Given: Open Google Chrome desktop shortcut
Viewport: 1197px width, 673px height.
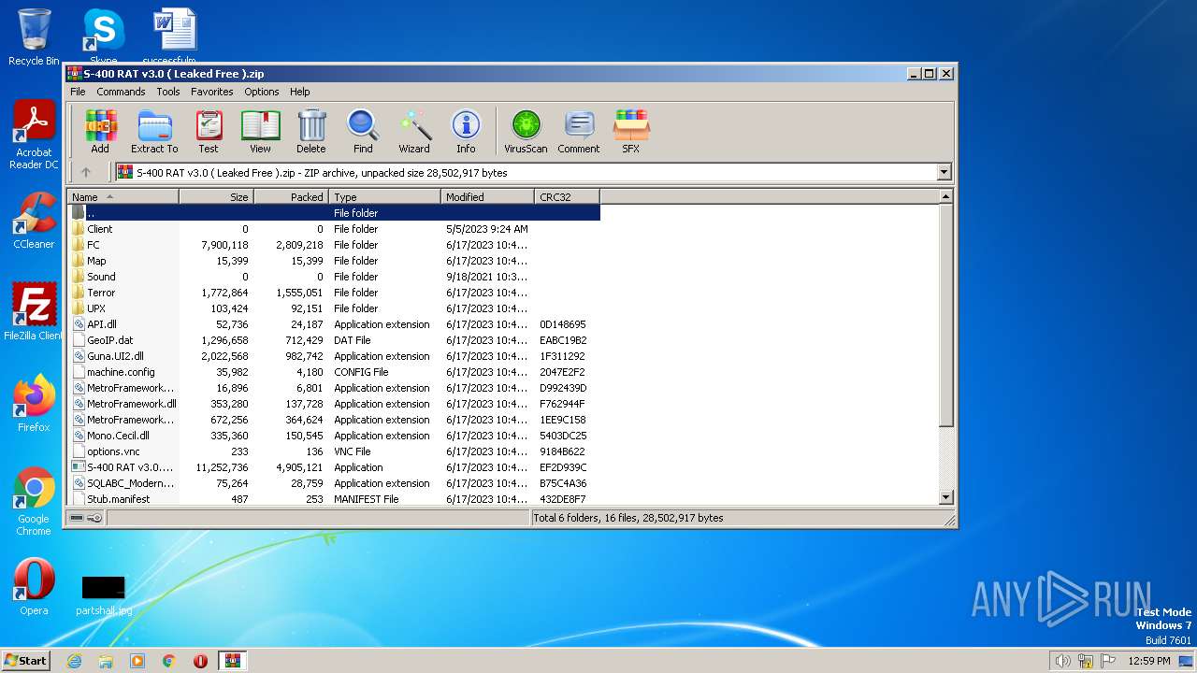Looking at the screenshot, I should 34,502.
